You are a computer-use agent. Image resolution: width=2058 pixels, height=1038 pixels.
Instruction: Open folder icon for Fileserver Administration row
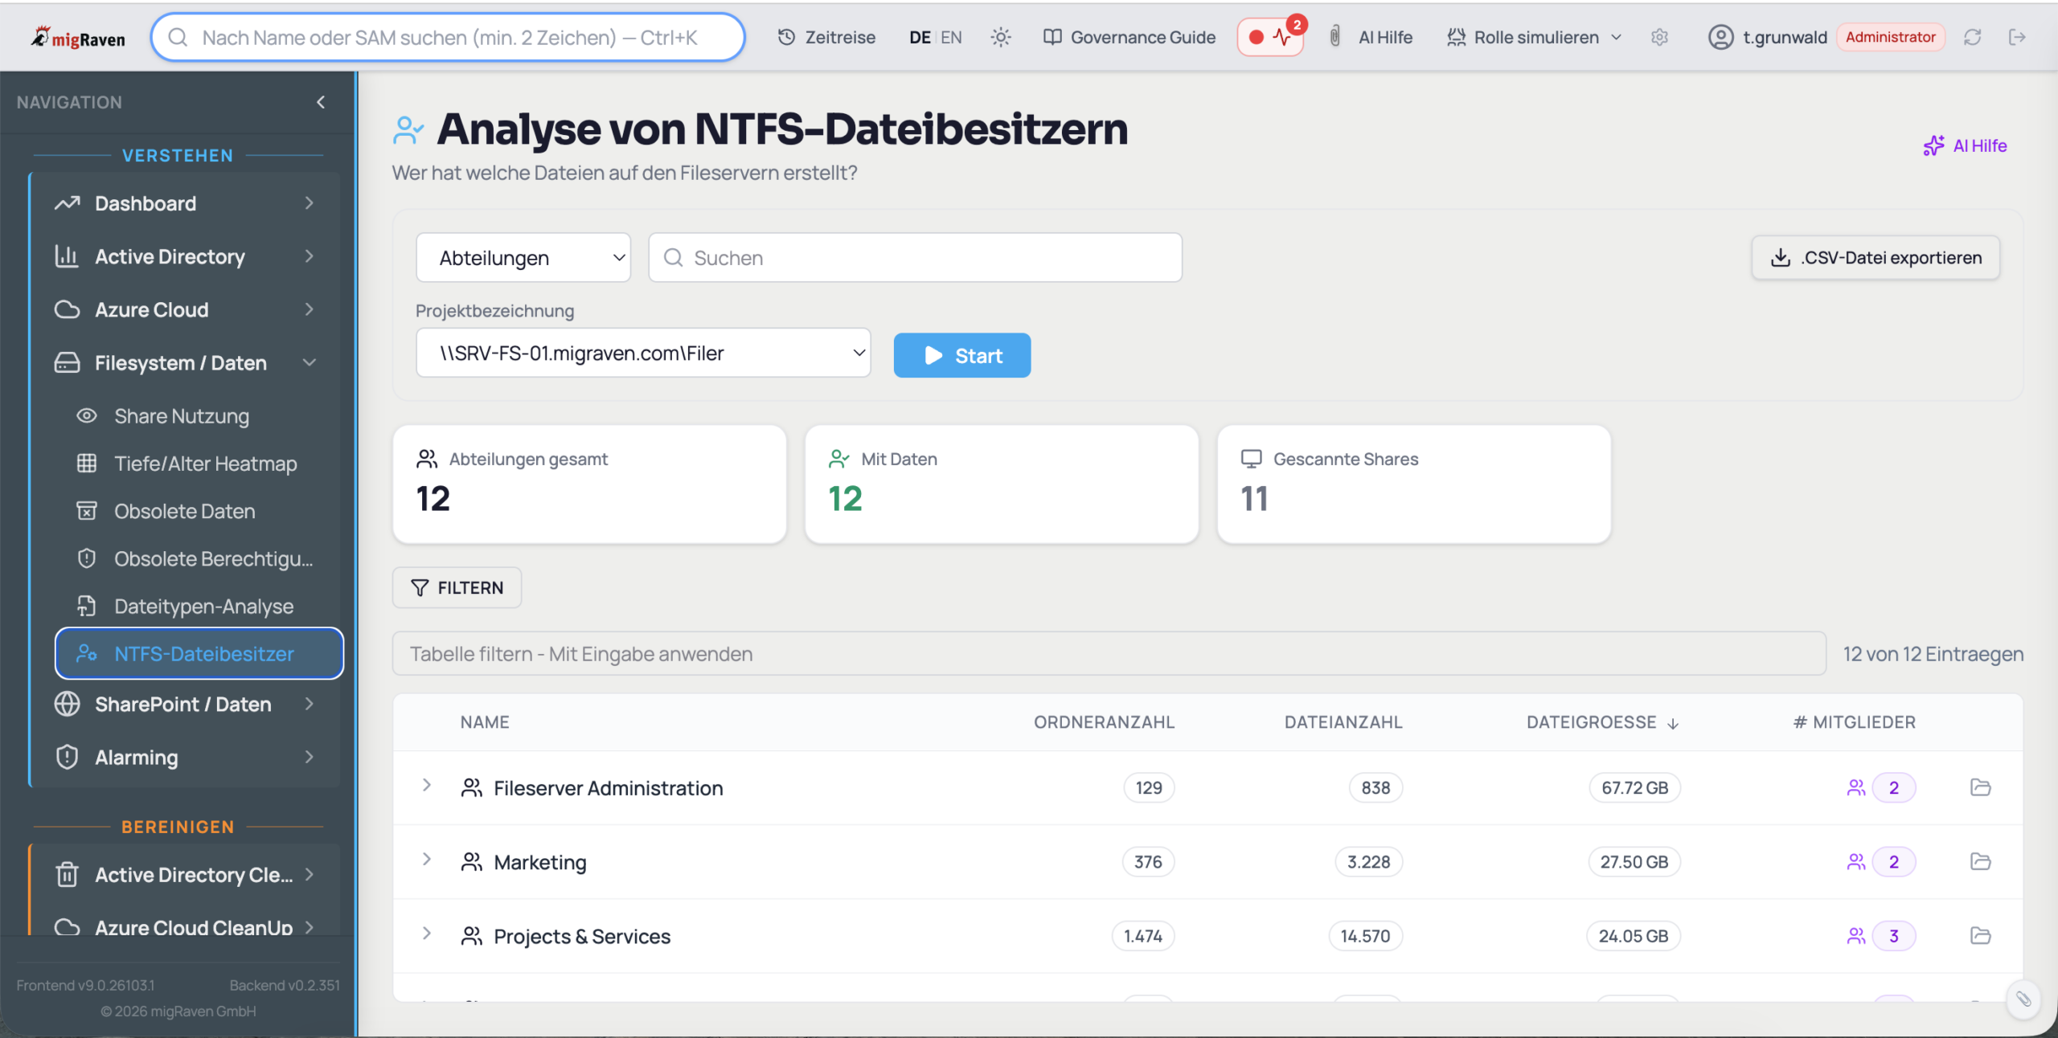[x=1980, y=787]
